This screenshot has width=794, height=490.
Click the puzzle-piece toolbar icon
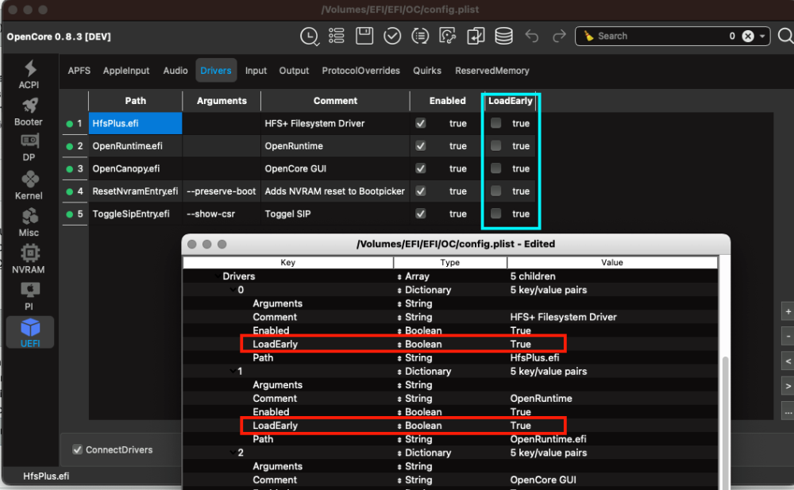[448, 36]
